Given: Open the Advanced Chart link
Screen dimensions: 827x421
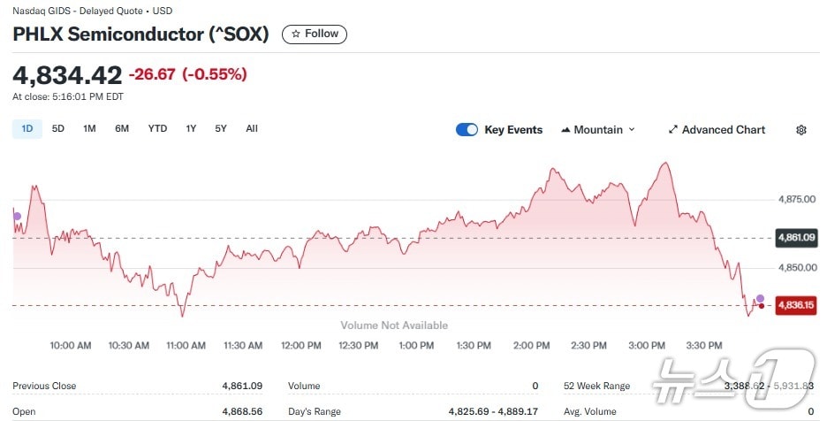Looking at the screenshot, I should (x=723, y=130).
